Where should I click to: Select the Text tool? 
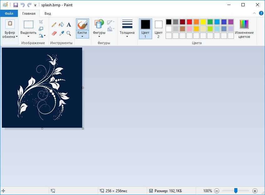(x=69, y=24)
